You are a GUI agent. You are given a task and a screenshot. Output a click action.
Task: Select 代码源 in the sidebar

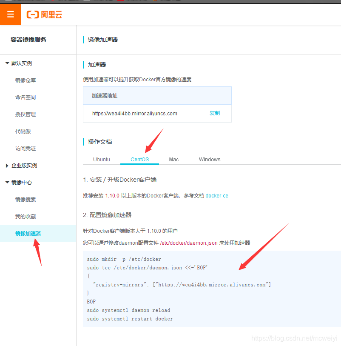pos(25,131)
